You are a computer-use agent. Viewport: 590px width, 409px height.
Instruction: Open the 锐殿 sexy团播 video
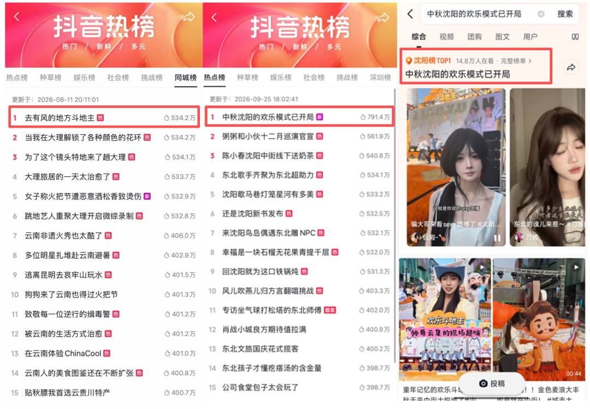pos(456,167)
